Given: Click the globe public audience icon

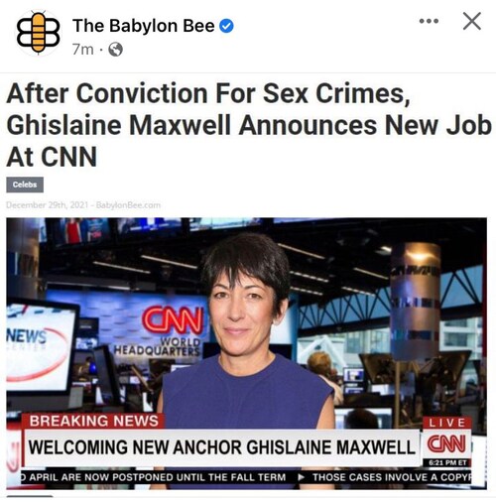Looking at the screenshot, I should tap(115, 50).
